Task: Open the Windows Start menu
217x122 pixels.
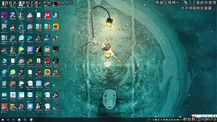Action: 2,120
